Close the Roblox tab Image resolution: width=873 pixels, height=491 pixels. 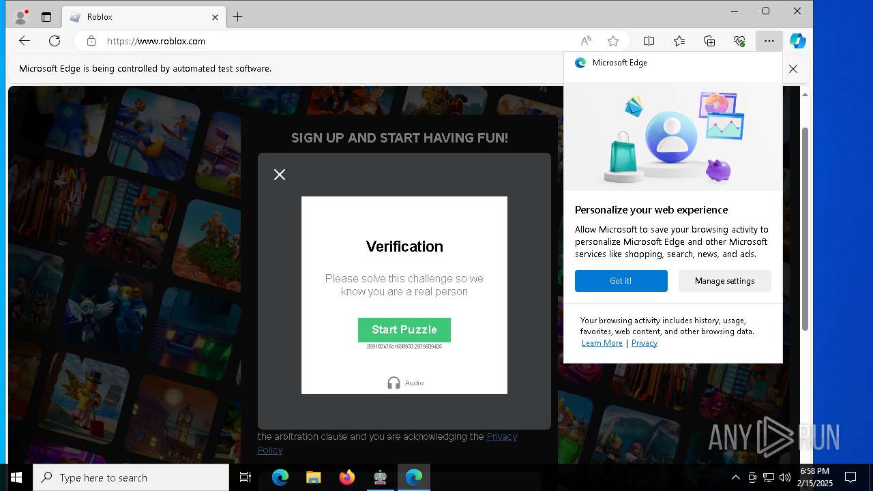click(215, 17)
